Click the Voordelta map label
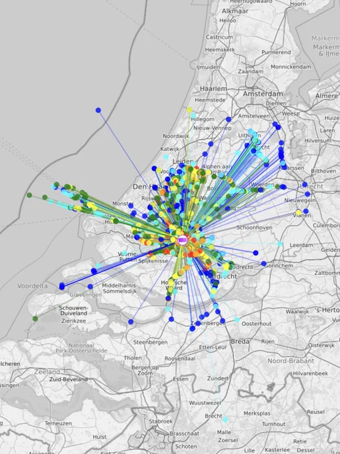 (33, 286)
